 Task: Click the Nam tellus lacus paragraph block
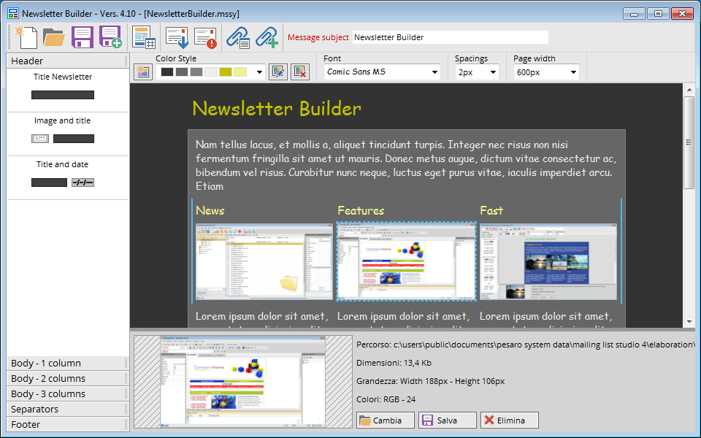407,165
